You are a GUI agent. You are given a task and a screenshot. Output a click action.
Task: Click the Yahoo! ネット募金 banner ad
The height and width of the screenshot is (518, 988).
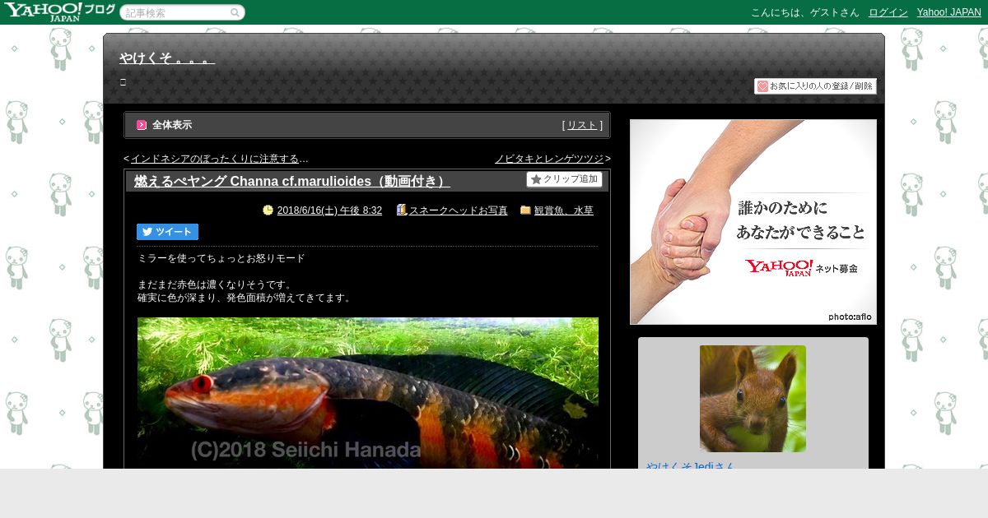tap(753, 222)
